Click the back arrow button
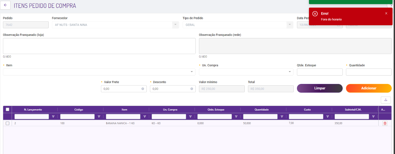Viewport: 395px width, 154px height. coord(5,5)
